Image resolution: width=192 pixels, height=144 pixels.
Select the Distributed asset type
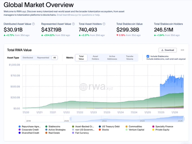[28, 58]
